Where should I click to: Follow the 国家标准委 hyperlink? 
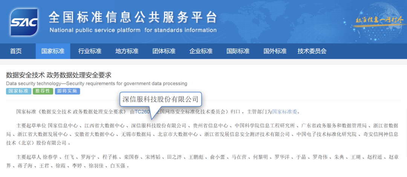[285, 112]
